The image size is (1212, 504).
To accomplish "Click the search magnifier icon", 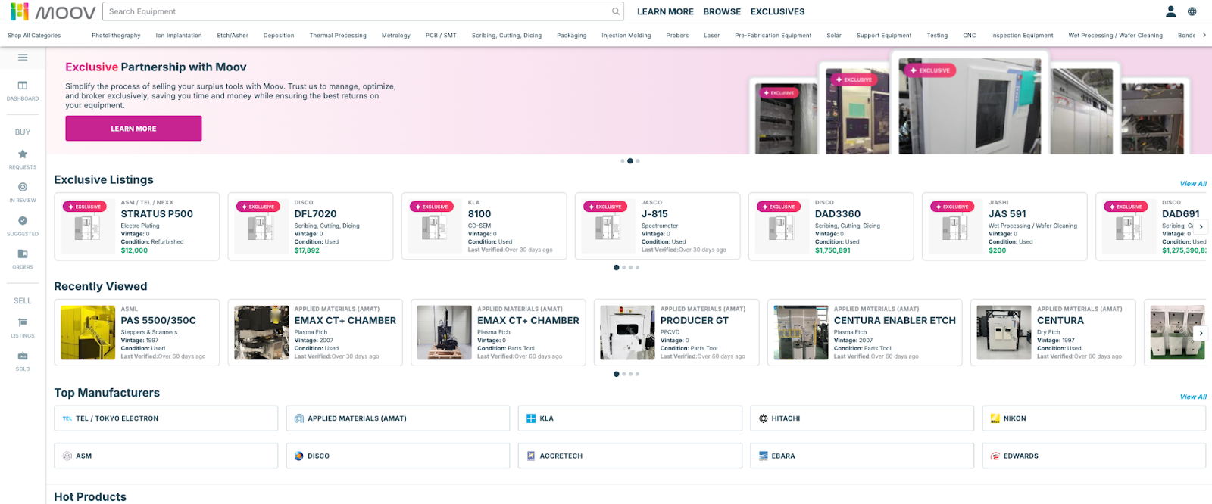I will point(616,11).
